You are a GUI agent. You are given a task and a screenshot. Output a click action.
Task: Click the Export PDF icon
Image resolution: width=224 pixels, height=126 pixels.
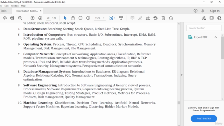(190, 37)
